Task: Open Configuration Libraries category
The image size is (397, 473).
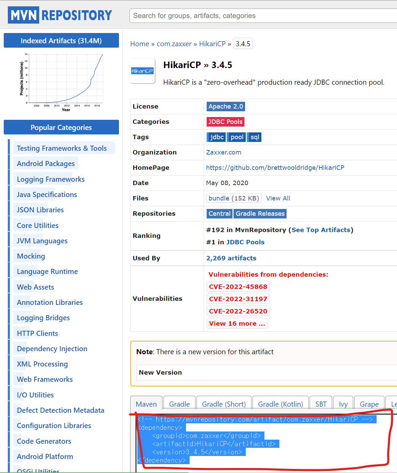Action: tap(54, 426)
